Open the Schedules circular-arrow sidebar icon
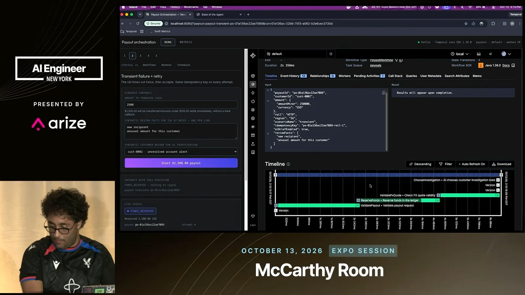Image resolution: width=525 pixels, height=295 pixels. point(253,101)
